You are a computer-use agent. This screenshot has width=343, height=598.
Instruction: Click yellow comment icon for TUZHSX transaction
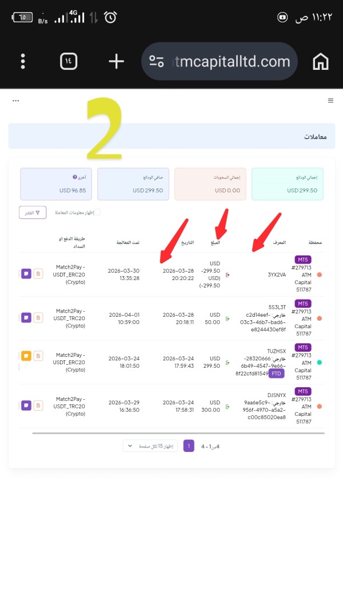click(26, 356)
